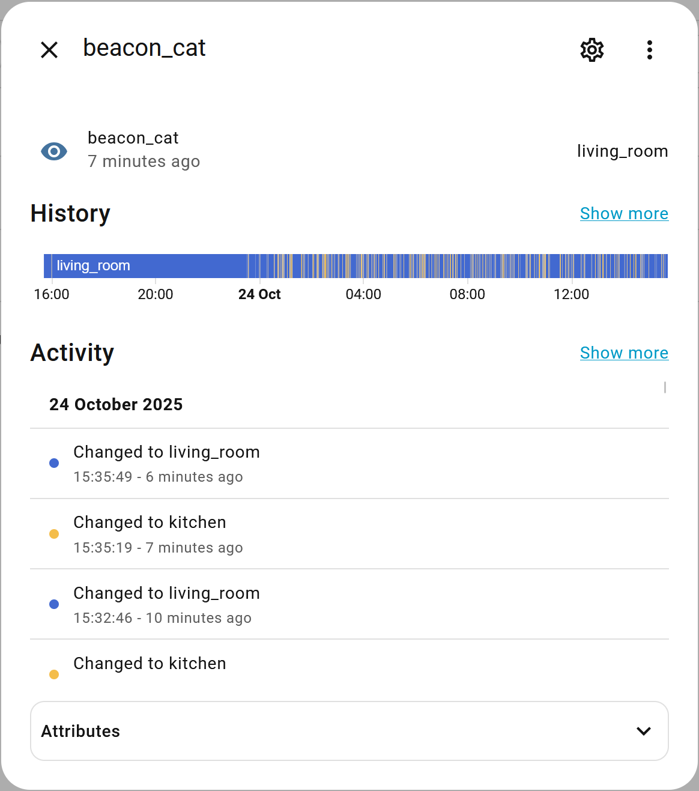Image resolution: width=699 pixels, height=791 pixels.
Task: Click the eye icon next to beacon_cat
Action: [x=54, y=151]
